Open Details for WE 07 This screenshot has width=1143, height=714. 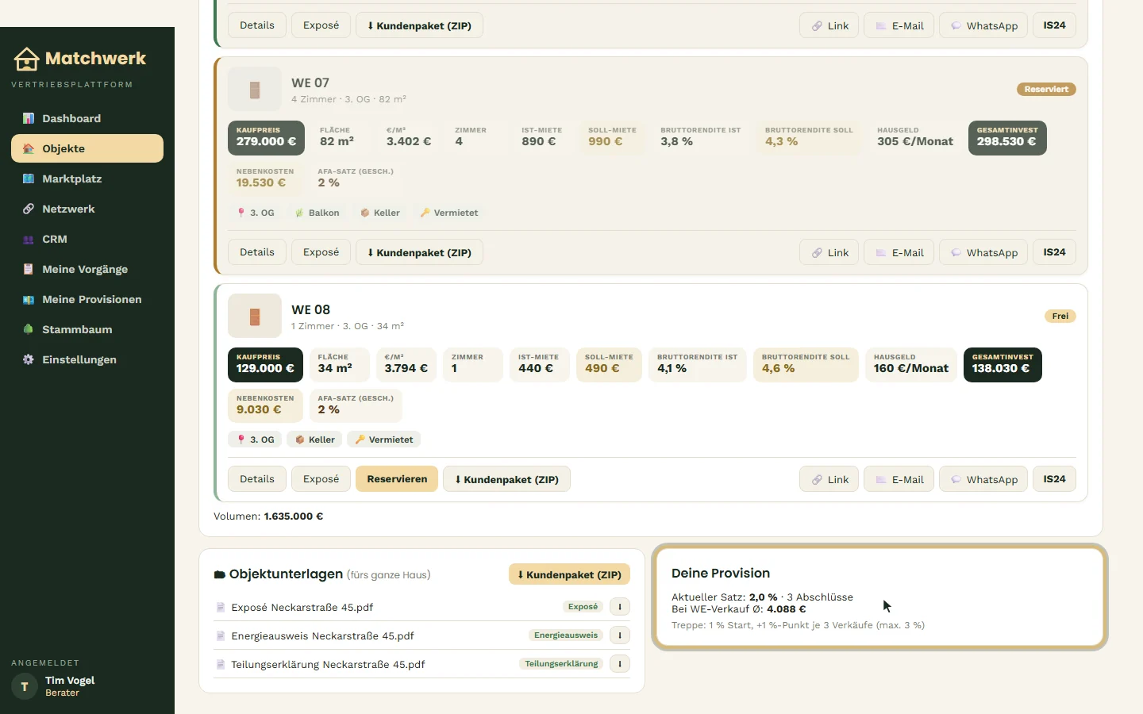[x=257, y=252]
